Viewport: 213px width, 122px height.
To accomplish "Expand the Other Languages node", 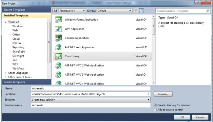I will [x=6, y=73].
